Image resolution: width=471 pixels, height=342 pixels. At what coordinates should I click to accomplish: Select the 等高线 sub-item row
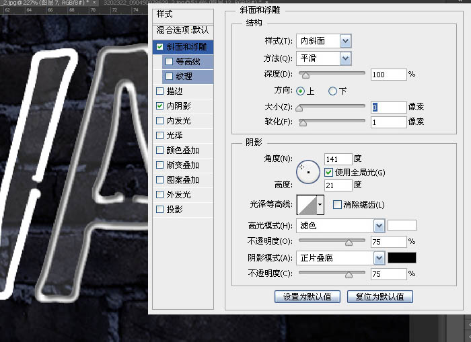pos(188,62)
